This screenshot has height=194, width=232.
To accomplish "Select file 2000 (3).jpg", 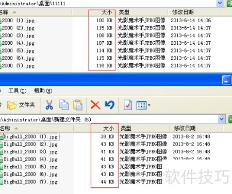I will pyautogui.click(x=18, y=36).
